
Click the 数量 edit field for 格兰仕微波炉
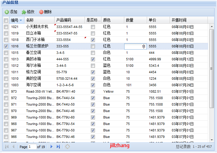pyautogui.click(x=135, y=46)
